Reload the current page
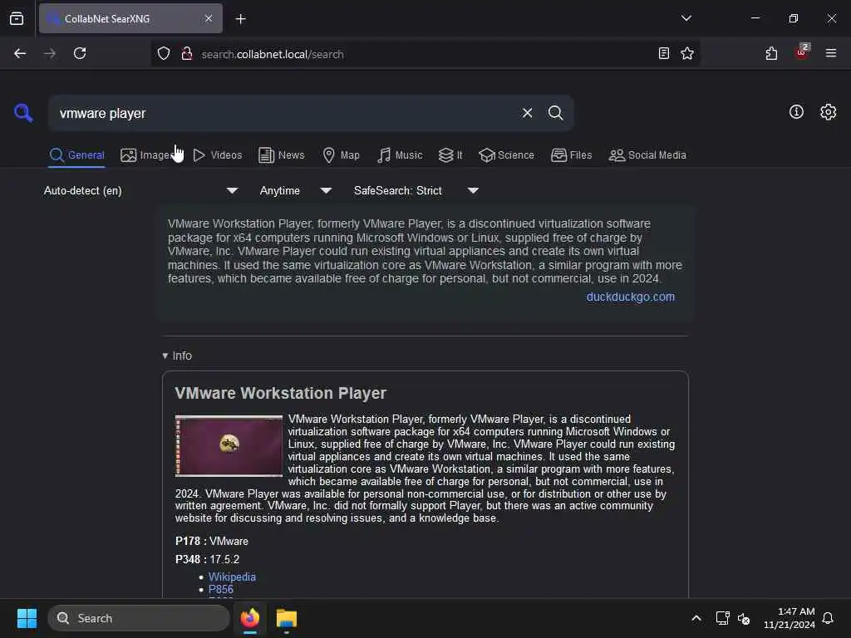This screenshot has width=851, height=638. tap(80, 53)
